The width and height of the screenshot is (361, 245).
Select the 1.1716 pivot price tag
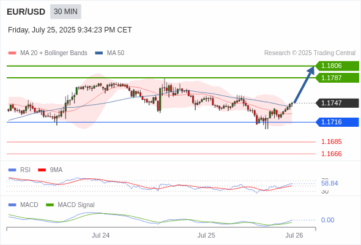pyautogui.click(x=337, y=122)
